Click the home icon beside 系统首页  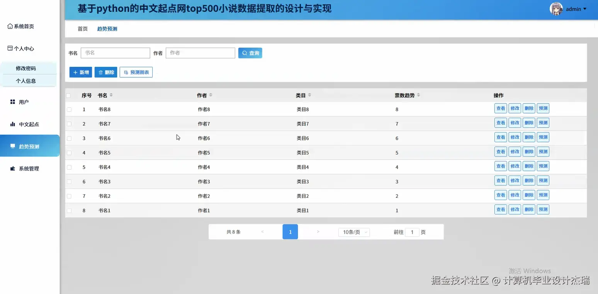pyautogui.click(x=10, y=26)
